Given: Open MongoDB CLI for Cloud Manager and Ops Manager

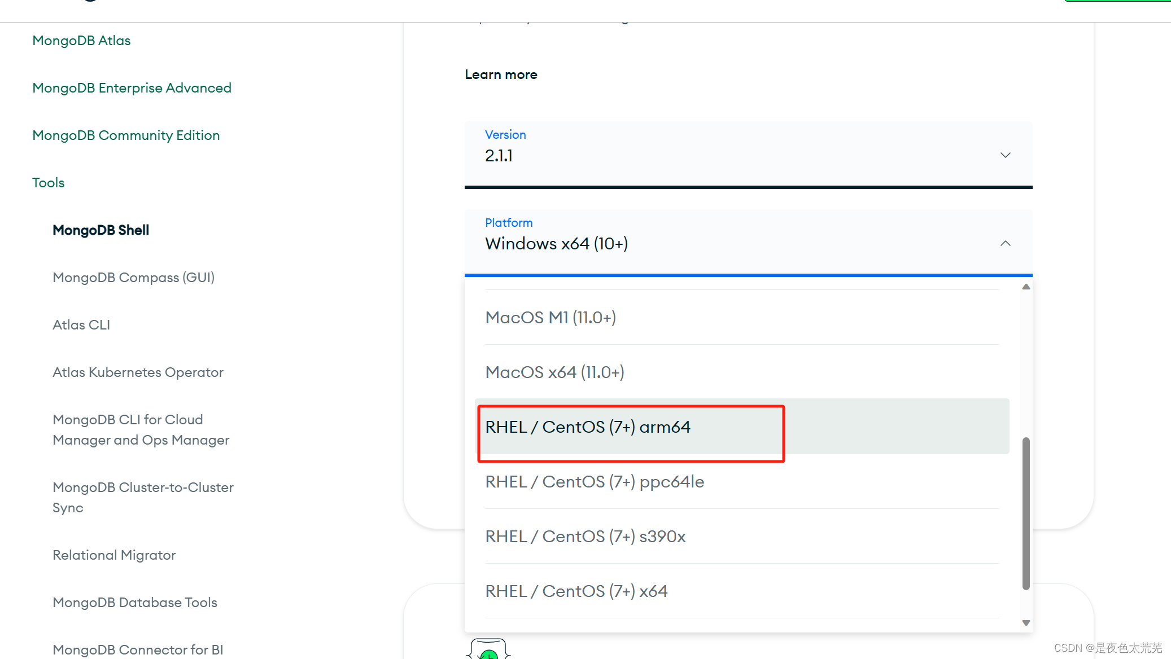Looking at the screenshot, I should tap(141, 430).
